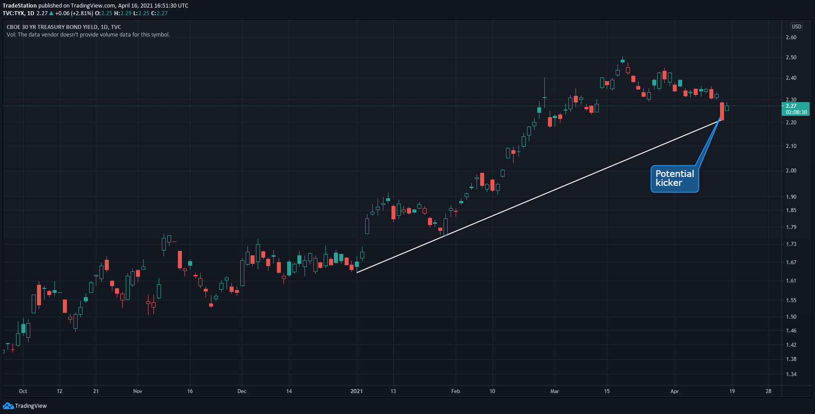Click the 1.67 price axis label
Image resolution: width=815 pixels, height=414 pixels.
click(791, 262)
